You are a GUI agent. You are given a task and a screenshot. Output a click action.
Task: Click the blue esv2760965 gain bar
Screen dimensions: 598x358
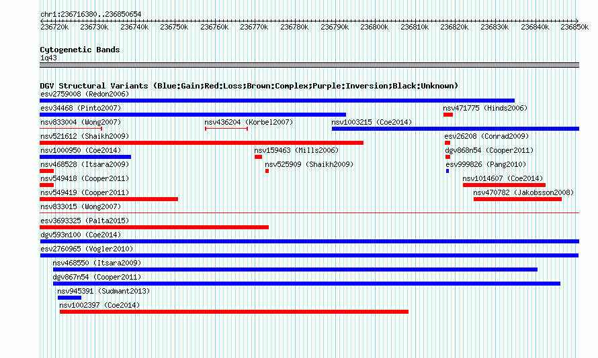pos(309,255)
